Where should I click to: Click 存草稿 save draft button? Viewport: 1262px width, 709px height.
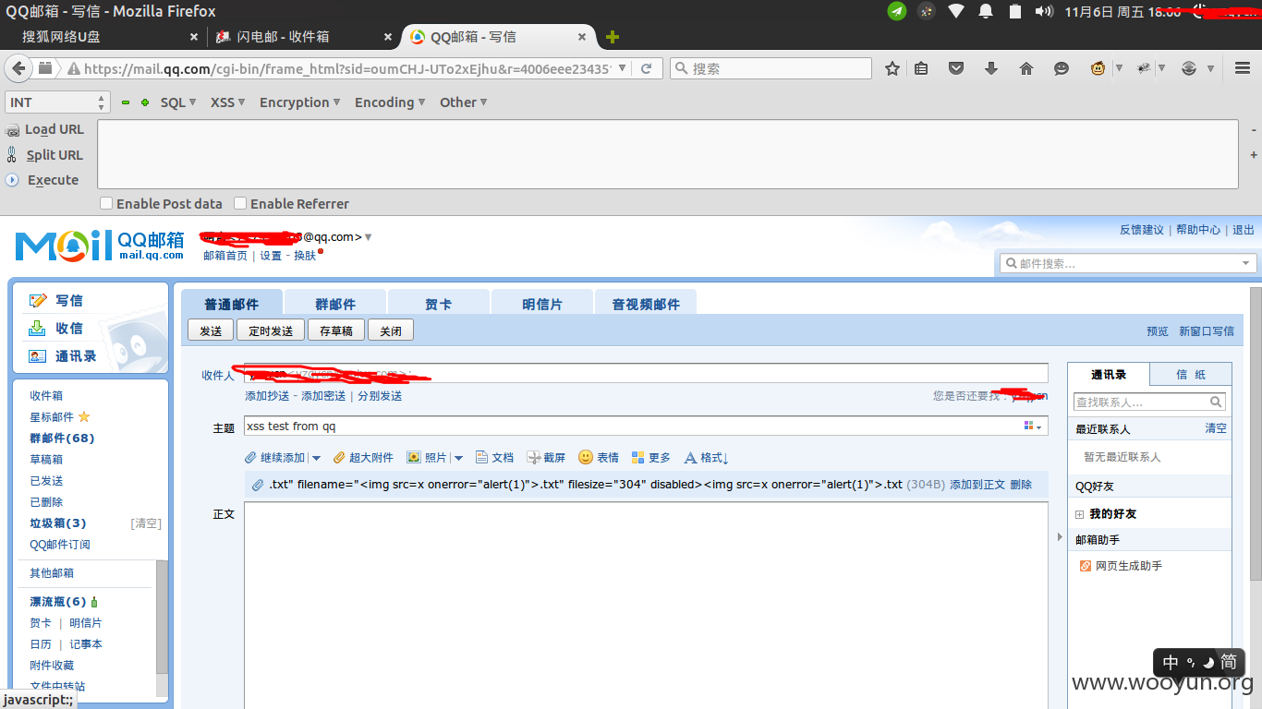click(x=336, y=330)
